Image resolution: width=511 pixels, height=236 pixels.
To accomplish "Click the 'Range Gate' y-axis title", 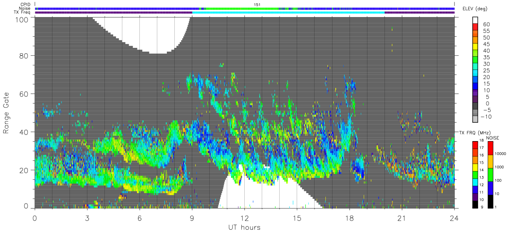I will (x=6, y=113).
